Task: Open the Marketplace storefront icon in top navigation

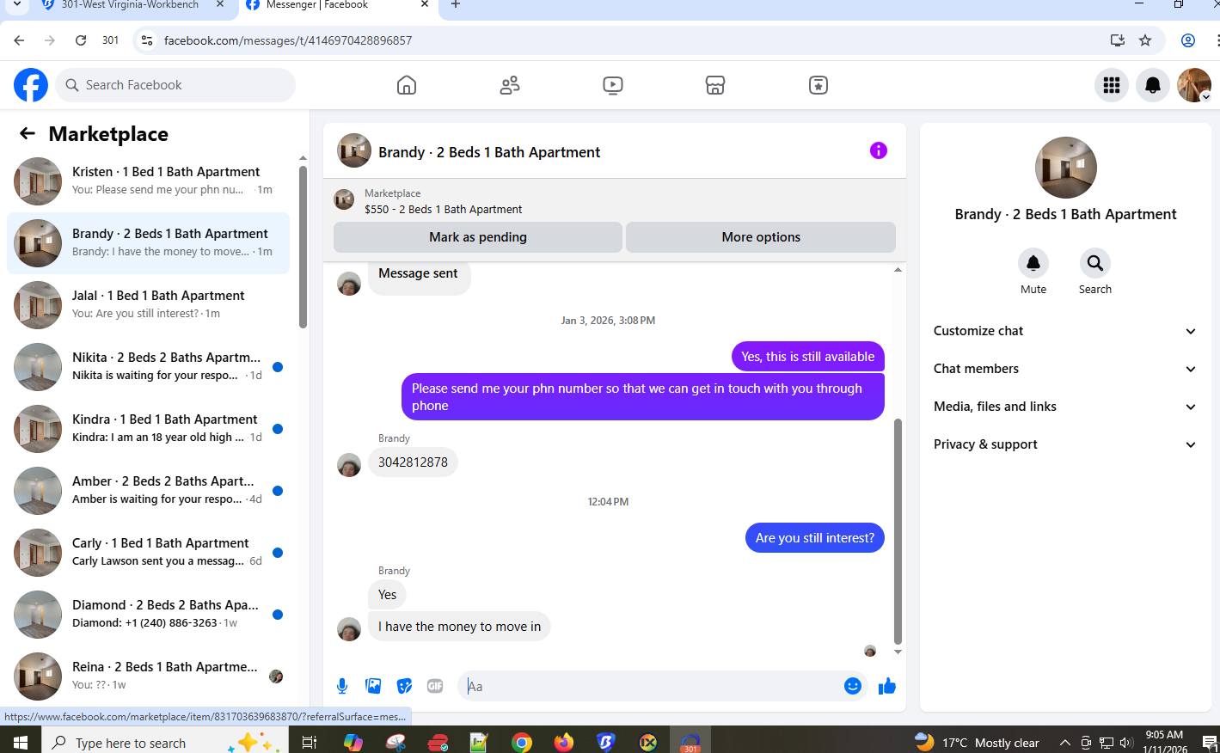Action: tap(715, 85)
